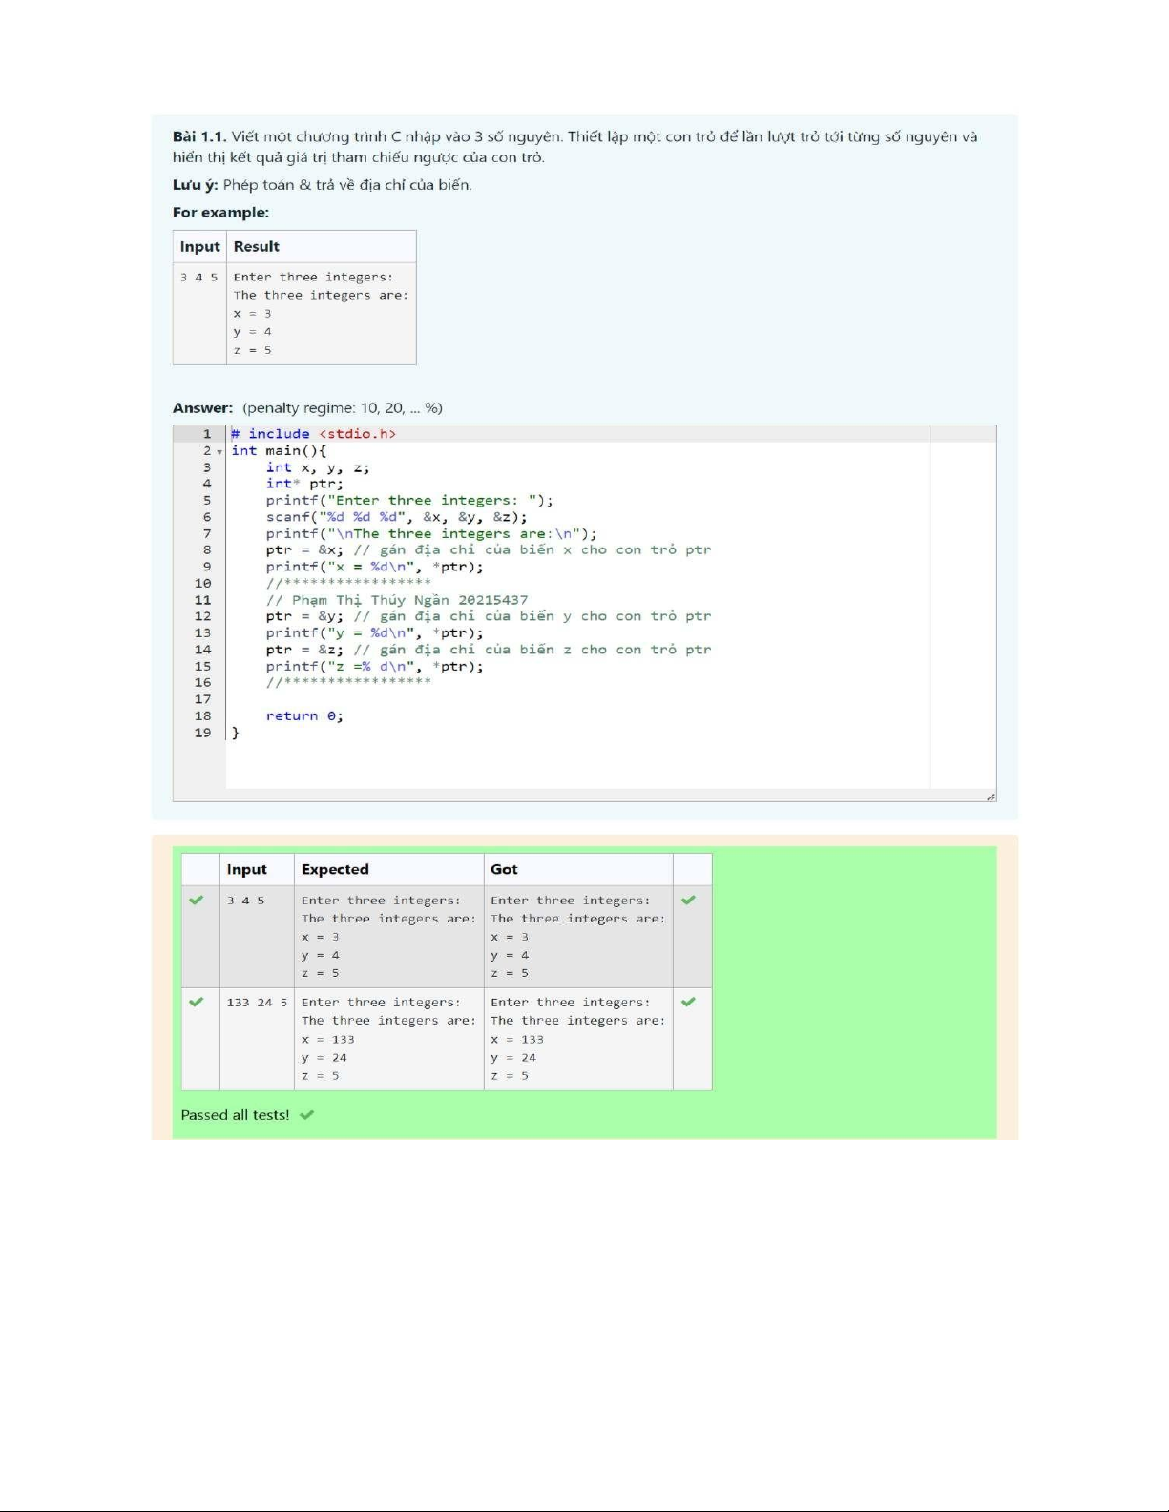
Task: Click left green checkmark of the 133 24 5 row
Action: (197, 1002)
